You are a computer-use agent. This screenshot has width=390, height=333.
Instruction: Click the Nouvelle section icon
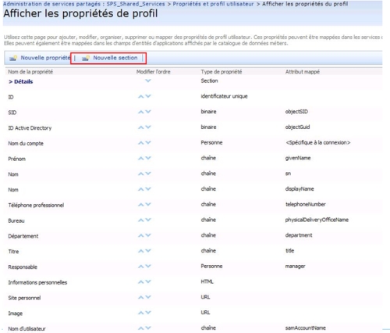pyautogui.click(x=86, y=58)
